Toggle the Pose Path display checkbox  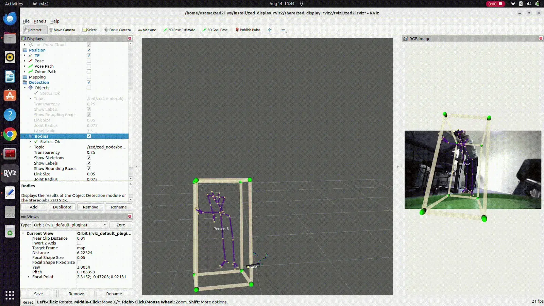pyautogui.click(x=89, y=66)
